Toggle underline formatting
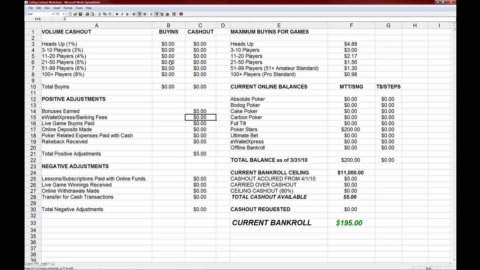Image resolution: width=480 pixels, height=270 pixels. click(x=127, y=14)
